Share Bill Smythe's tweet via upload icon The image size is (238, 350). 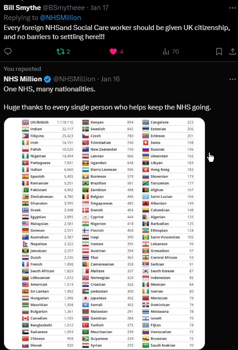tap(233, 51)
